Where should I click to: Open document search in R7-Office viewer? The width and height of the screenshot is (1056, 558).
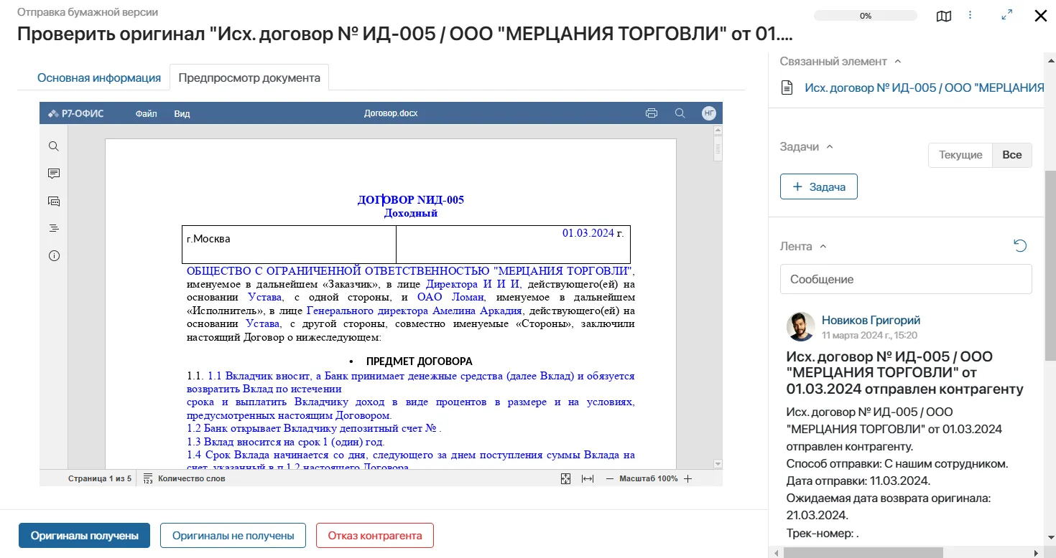(53, 146)
